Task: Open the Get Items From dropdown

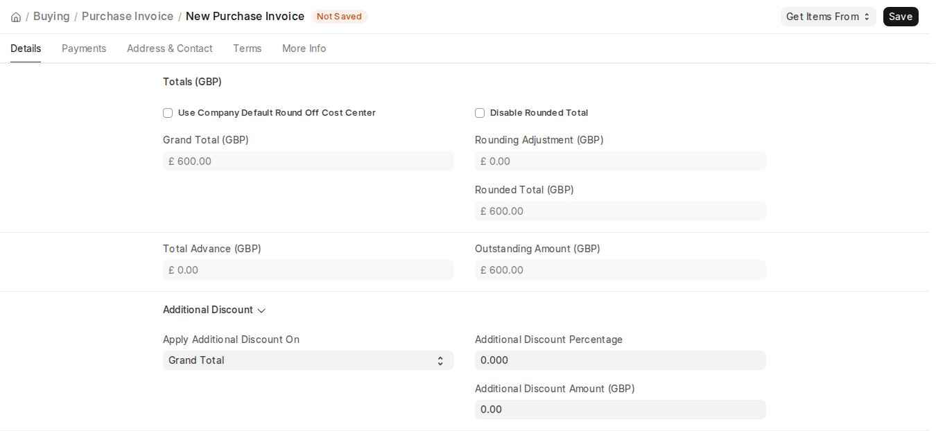Action: click(828, 17)
